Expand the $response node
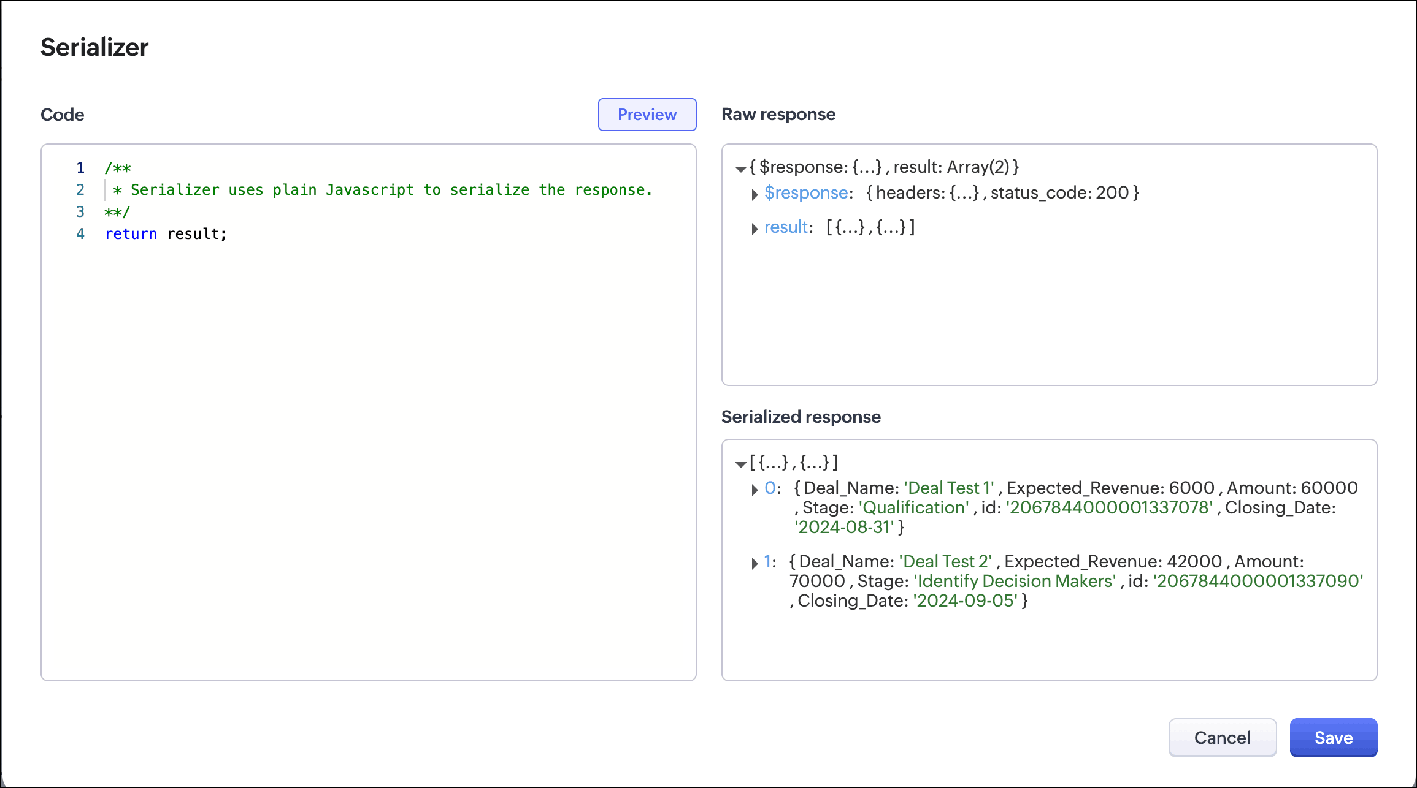Image resolution: width=1417 pixels, height=788 pixels. pos(755,194)
